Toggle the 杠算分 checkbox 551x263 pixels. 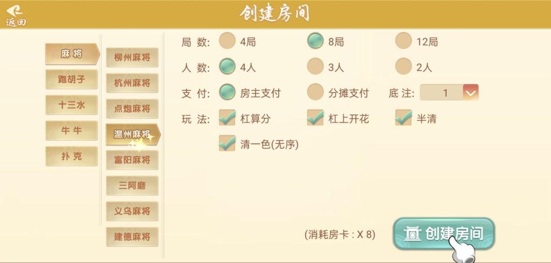(x=228, y=118)
